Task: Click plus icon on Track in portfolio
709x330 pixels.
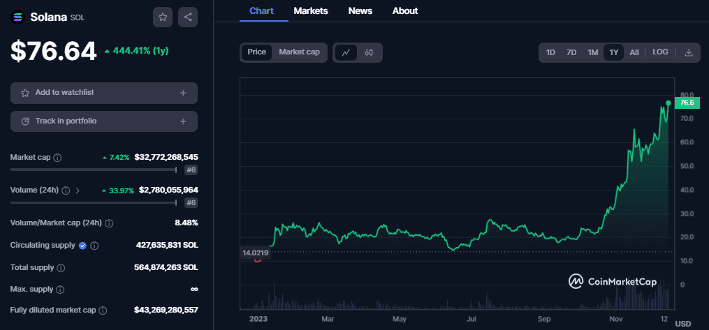Action: coord(183,121)
